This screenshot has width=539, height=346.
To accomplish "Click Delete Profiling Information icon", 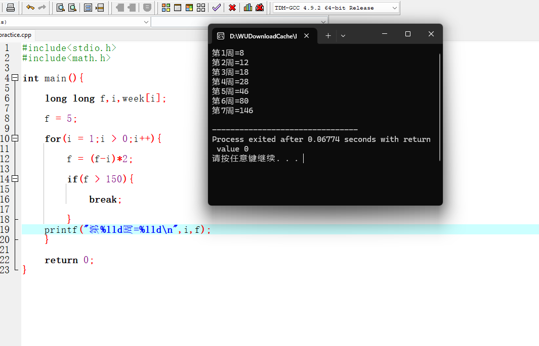I will coord(260,8).
